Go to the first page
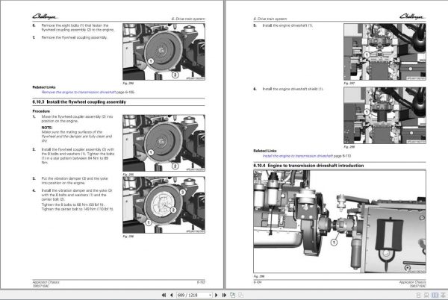This screenshot has height=300, width=448. point(164,295)
